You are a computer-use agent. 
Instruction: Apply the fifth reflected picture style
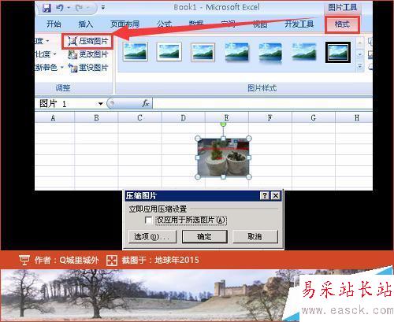(270, 53)
